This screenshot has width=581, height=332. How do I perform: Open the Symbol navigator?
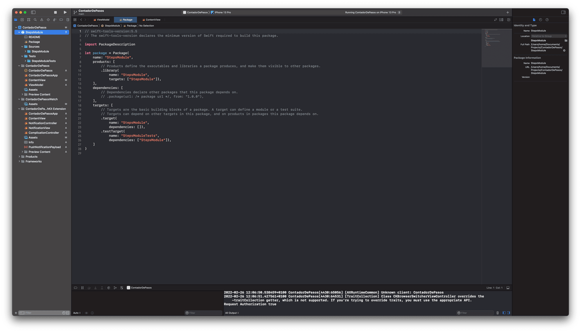coord(28,20)
